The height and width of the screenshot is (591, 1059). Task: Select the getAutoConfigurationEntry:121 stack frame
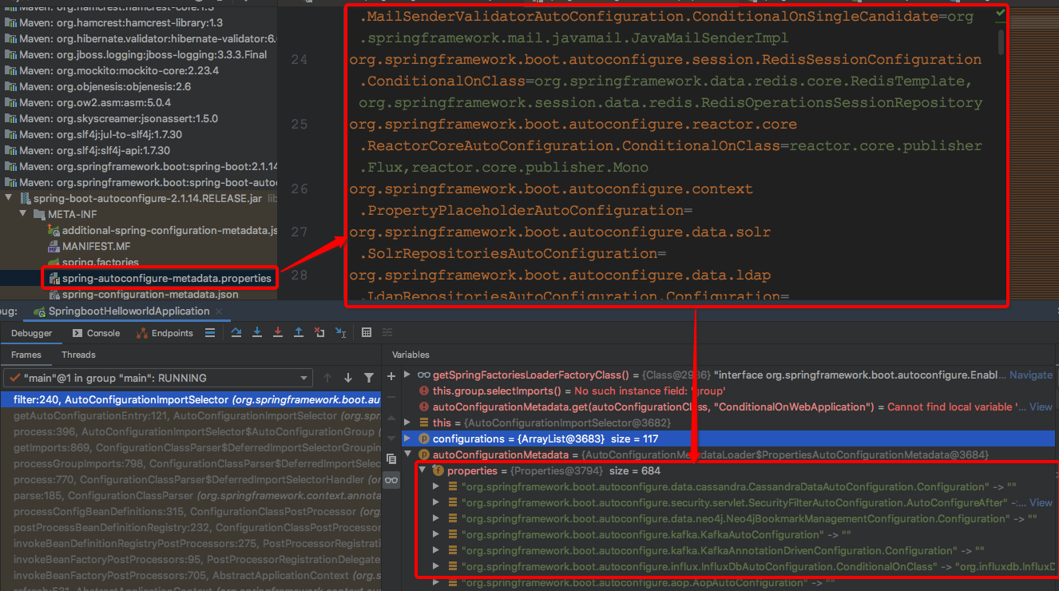[191, 415]
